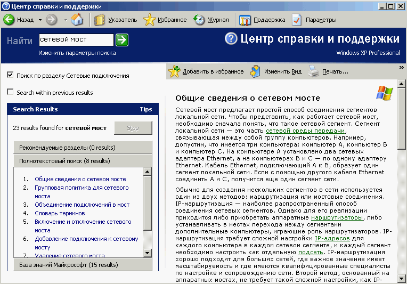Open the Журнал history icon
This screenshot has width=407, height=284.
(199, 20)
